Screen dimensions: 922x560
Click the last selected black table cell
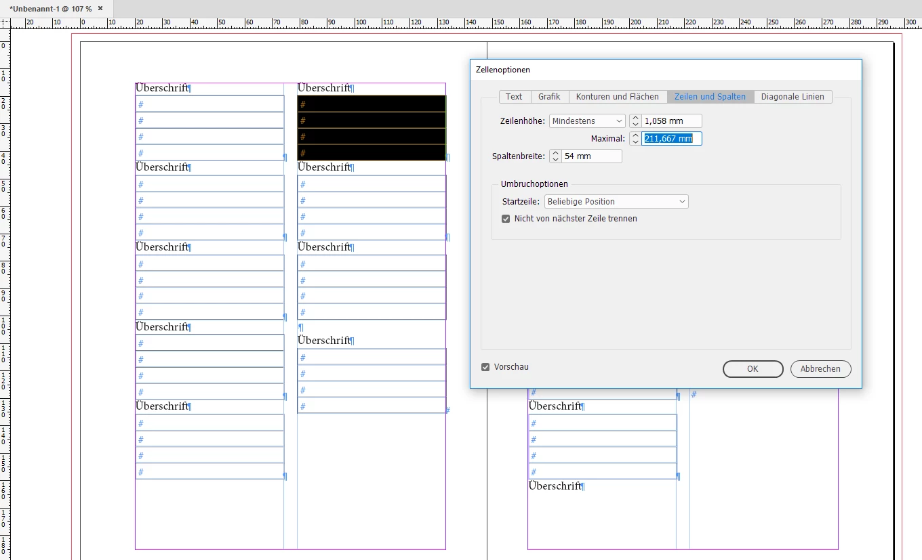tap(372, 153)
